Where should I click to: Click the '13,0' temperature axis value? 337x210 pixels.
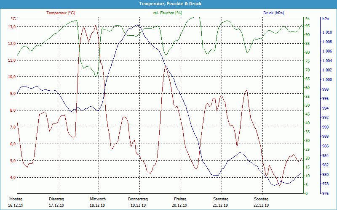(12, 27)
